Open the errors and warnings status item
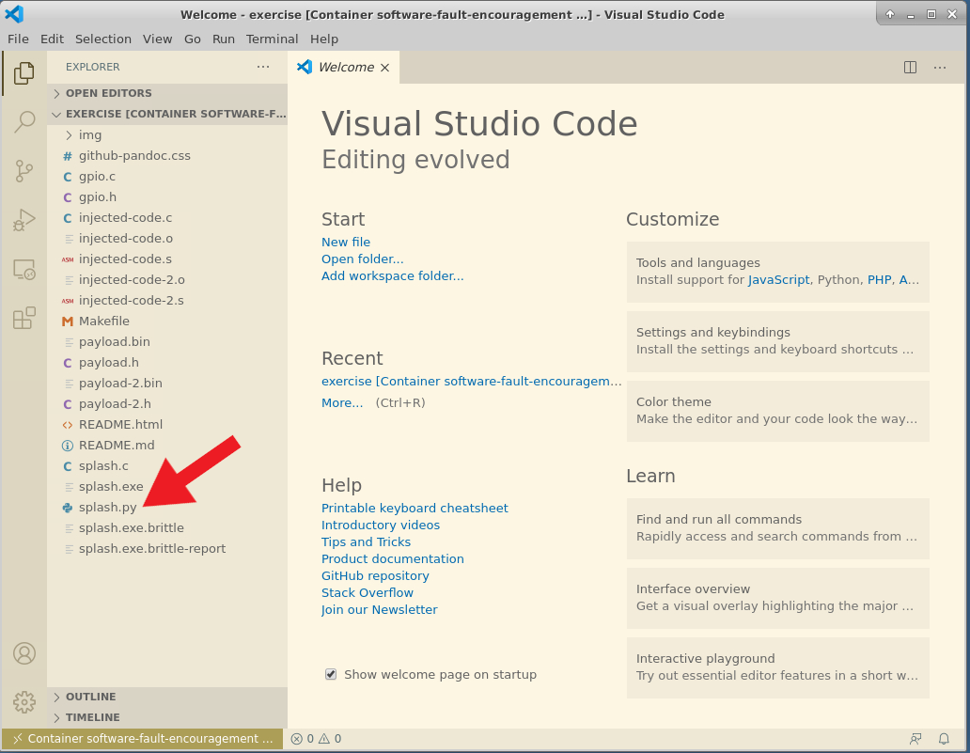The image size is (970, 753). 316,738
